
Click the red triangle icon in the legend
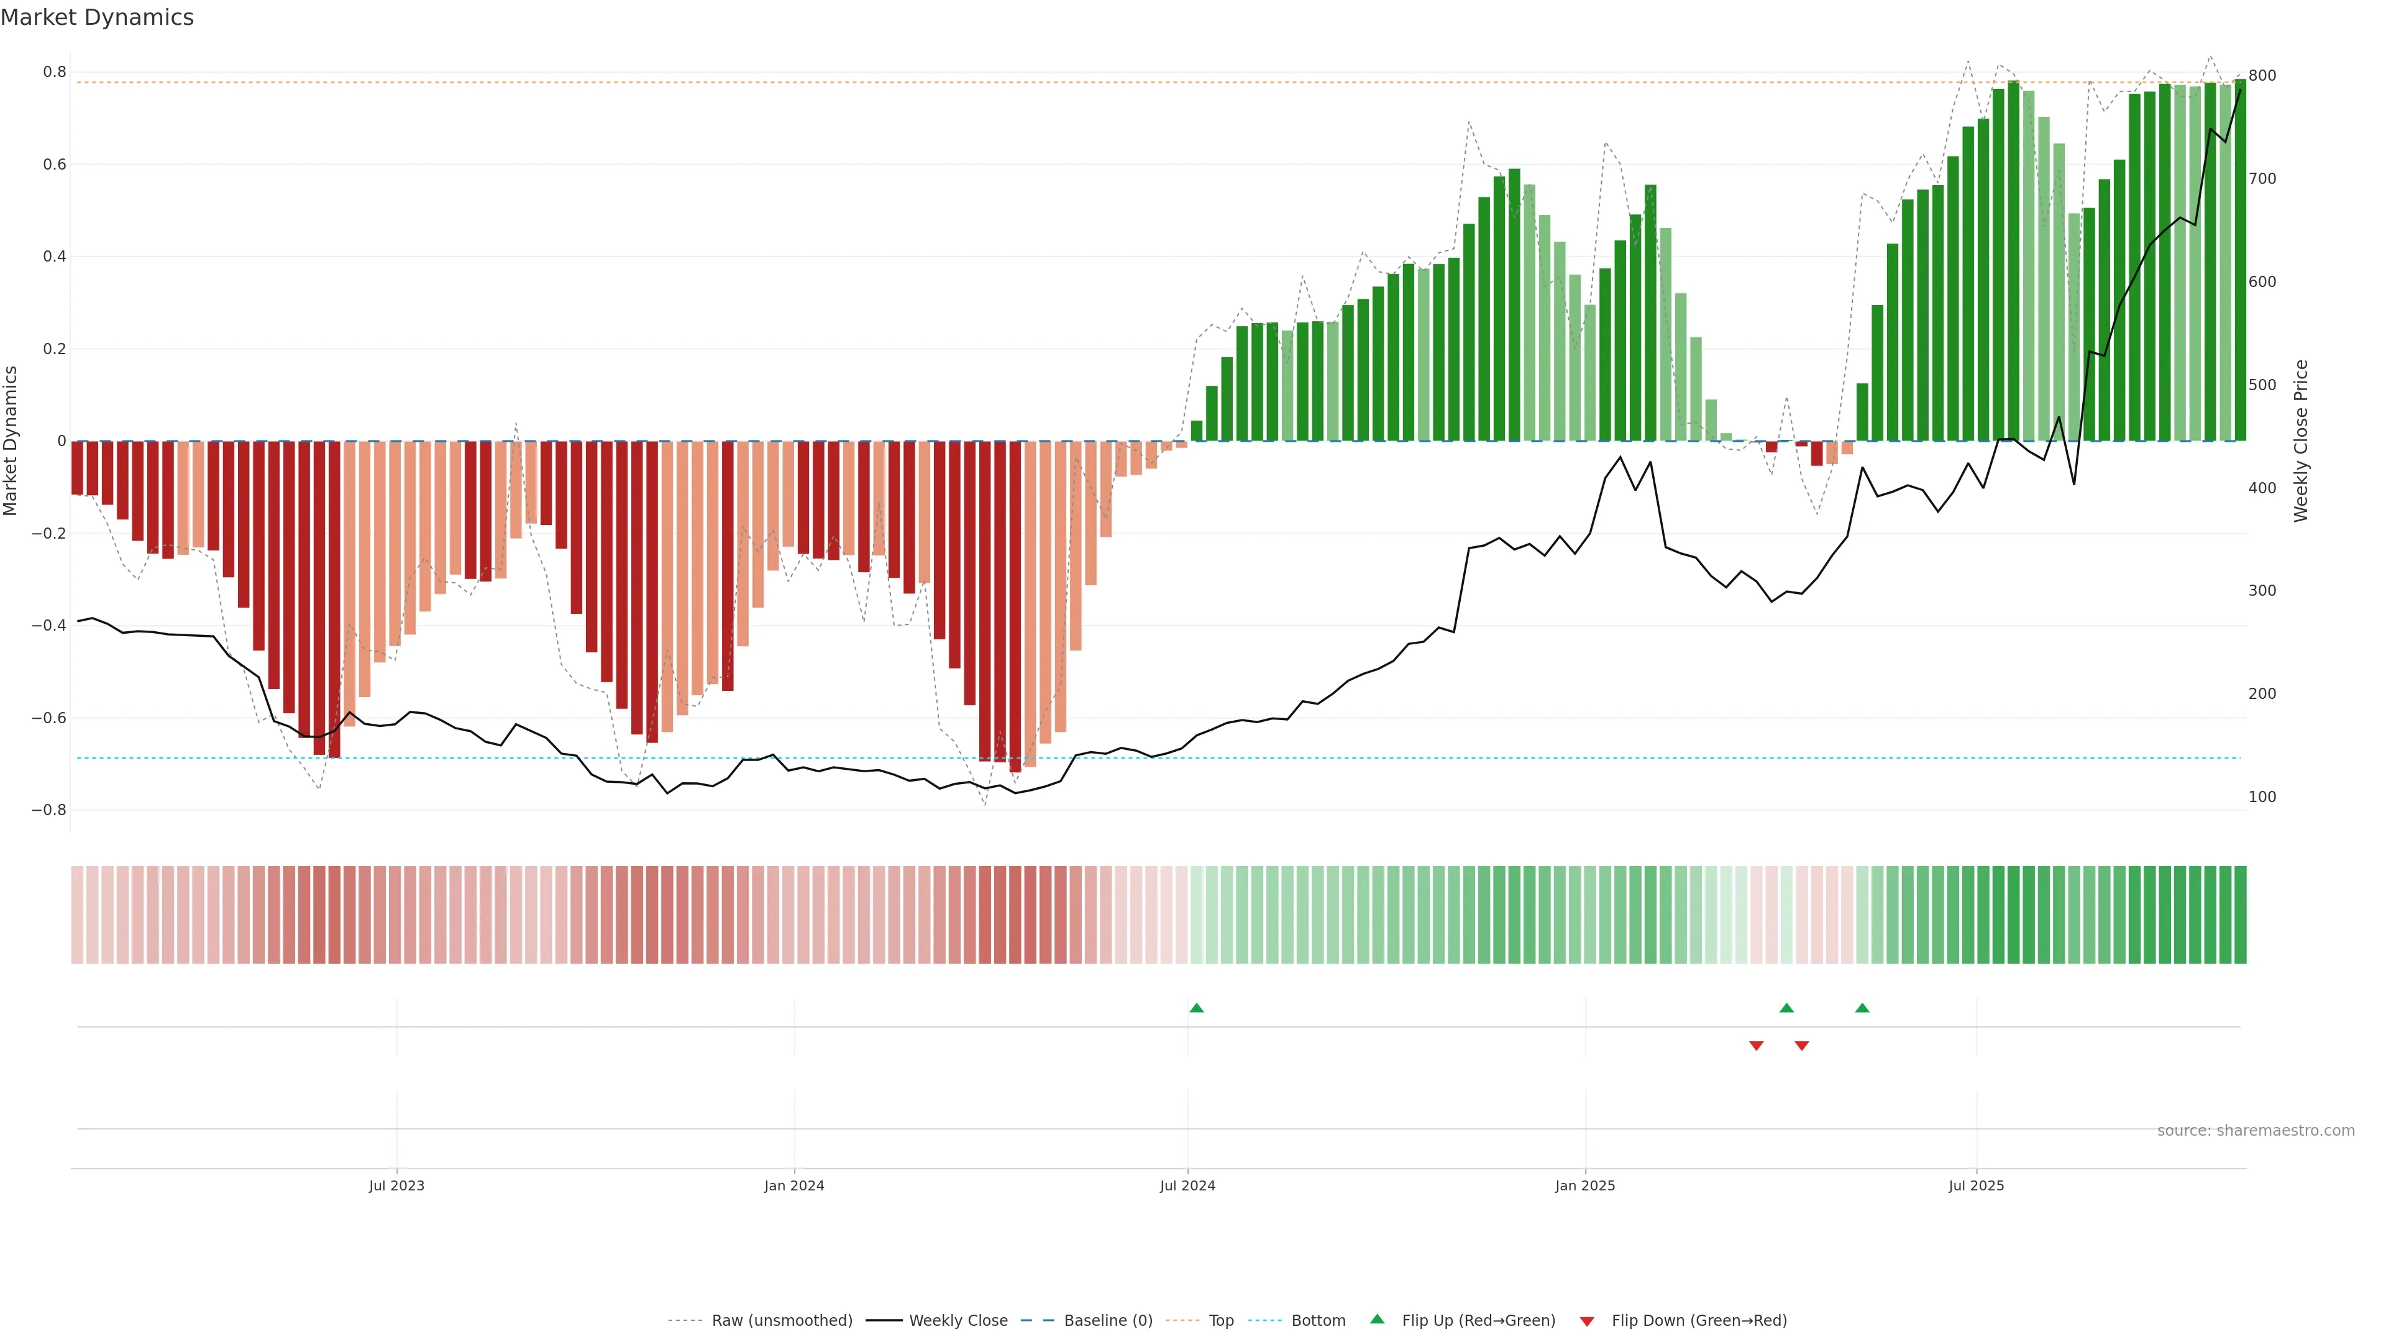pyautogui.click(x=1587, y=1321)
